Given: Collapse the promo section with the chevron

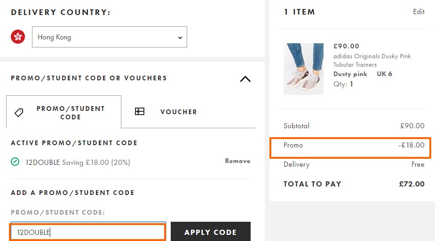Looking at the screenshot, I should coord(245,79).
